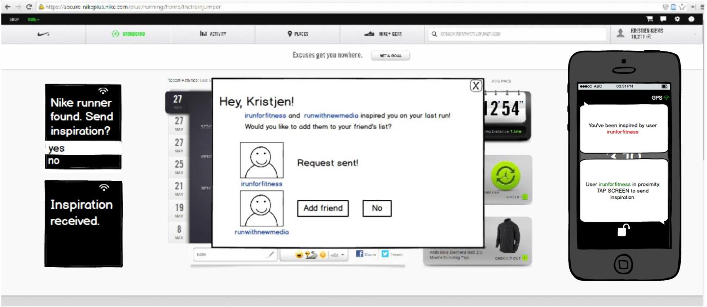The image size is (707, 307).
Task: Tap the phone home button
Action: point(623,265)
